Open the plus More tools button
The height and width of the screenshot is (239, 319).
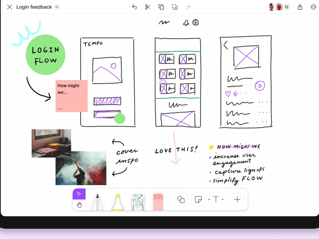point(237,199)
